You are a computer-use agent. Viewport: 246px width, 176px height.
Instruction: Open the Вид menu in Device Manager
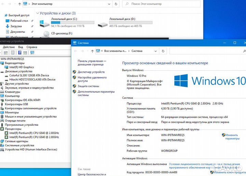[x=20, y=47]
